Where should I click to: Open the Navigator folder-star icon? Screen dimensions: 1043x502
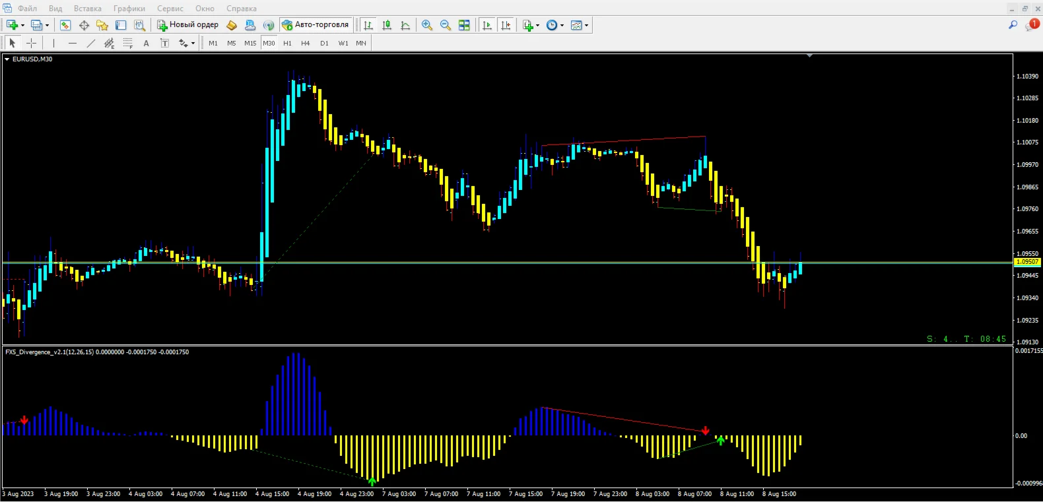tap(102, 25)
